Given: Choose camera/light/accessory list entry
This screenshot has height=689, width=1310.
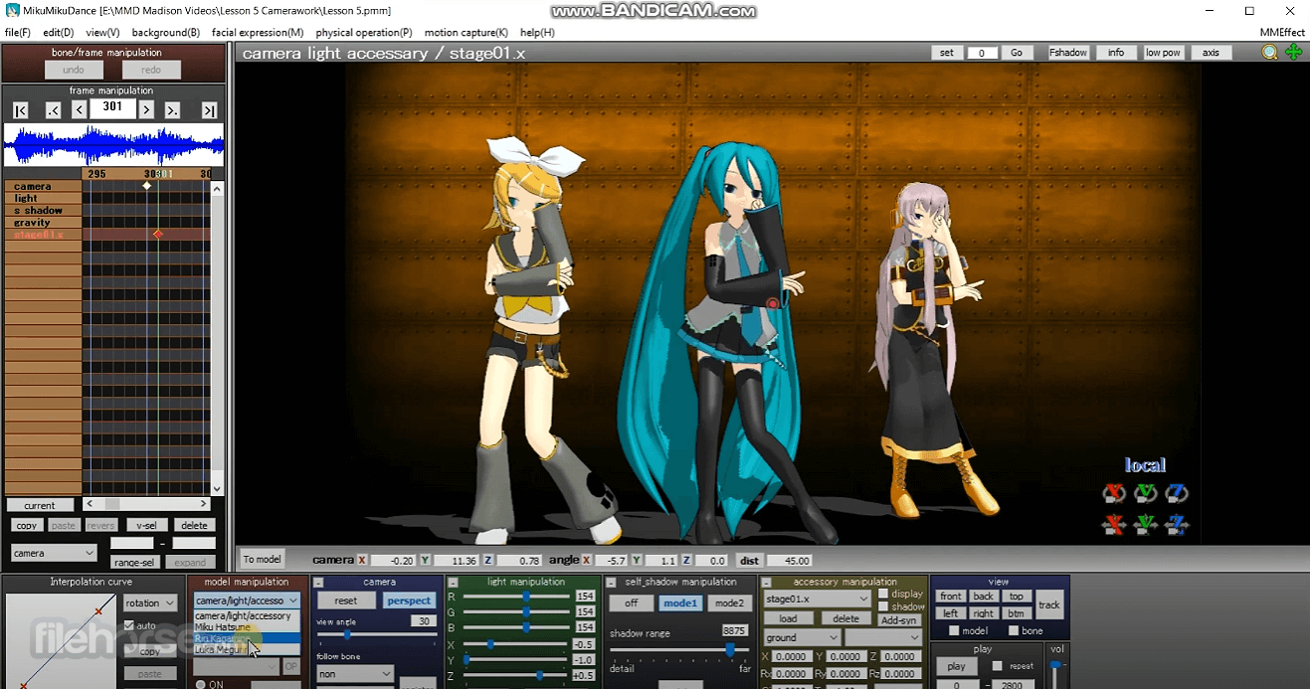Looking at the screenshot, I should [247, 615].
